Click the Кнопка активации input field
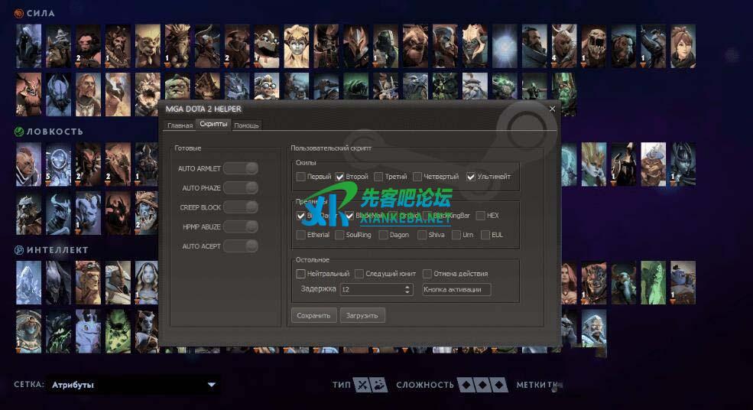 pos(456,290)
